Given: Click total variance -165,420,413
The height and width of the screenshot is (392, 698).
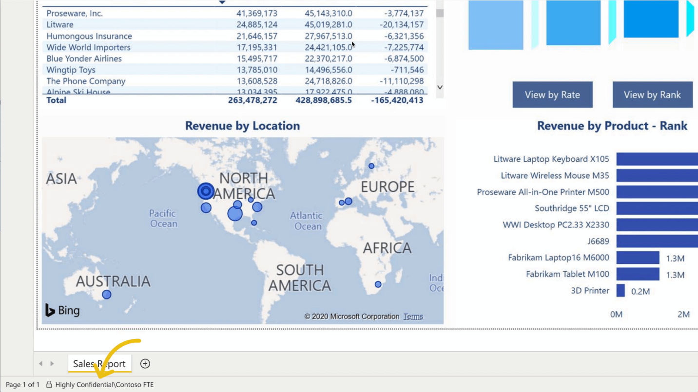Looking at the screenshot, I should pos(397,100).
